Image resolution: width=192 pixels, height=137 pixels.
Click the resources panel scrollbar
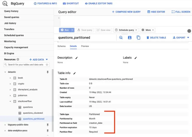[53, 100]
